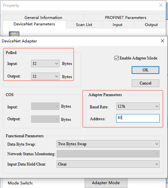
Task: Close the Property window
Action: 161,5
